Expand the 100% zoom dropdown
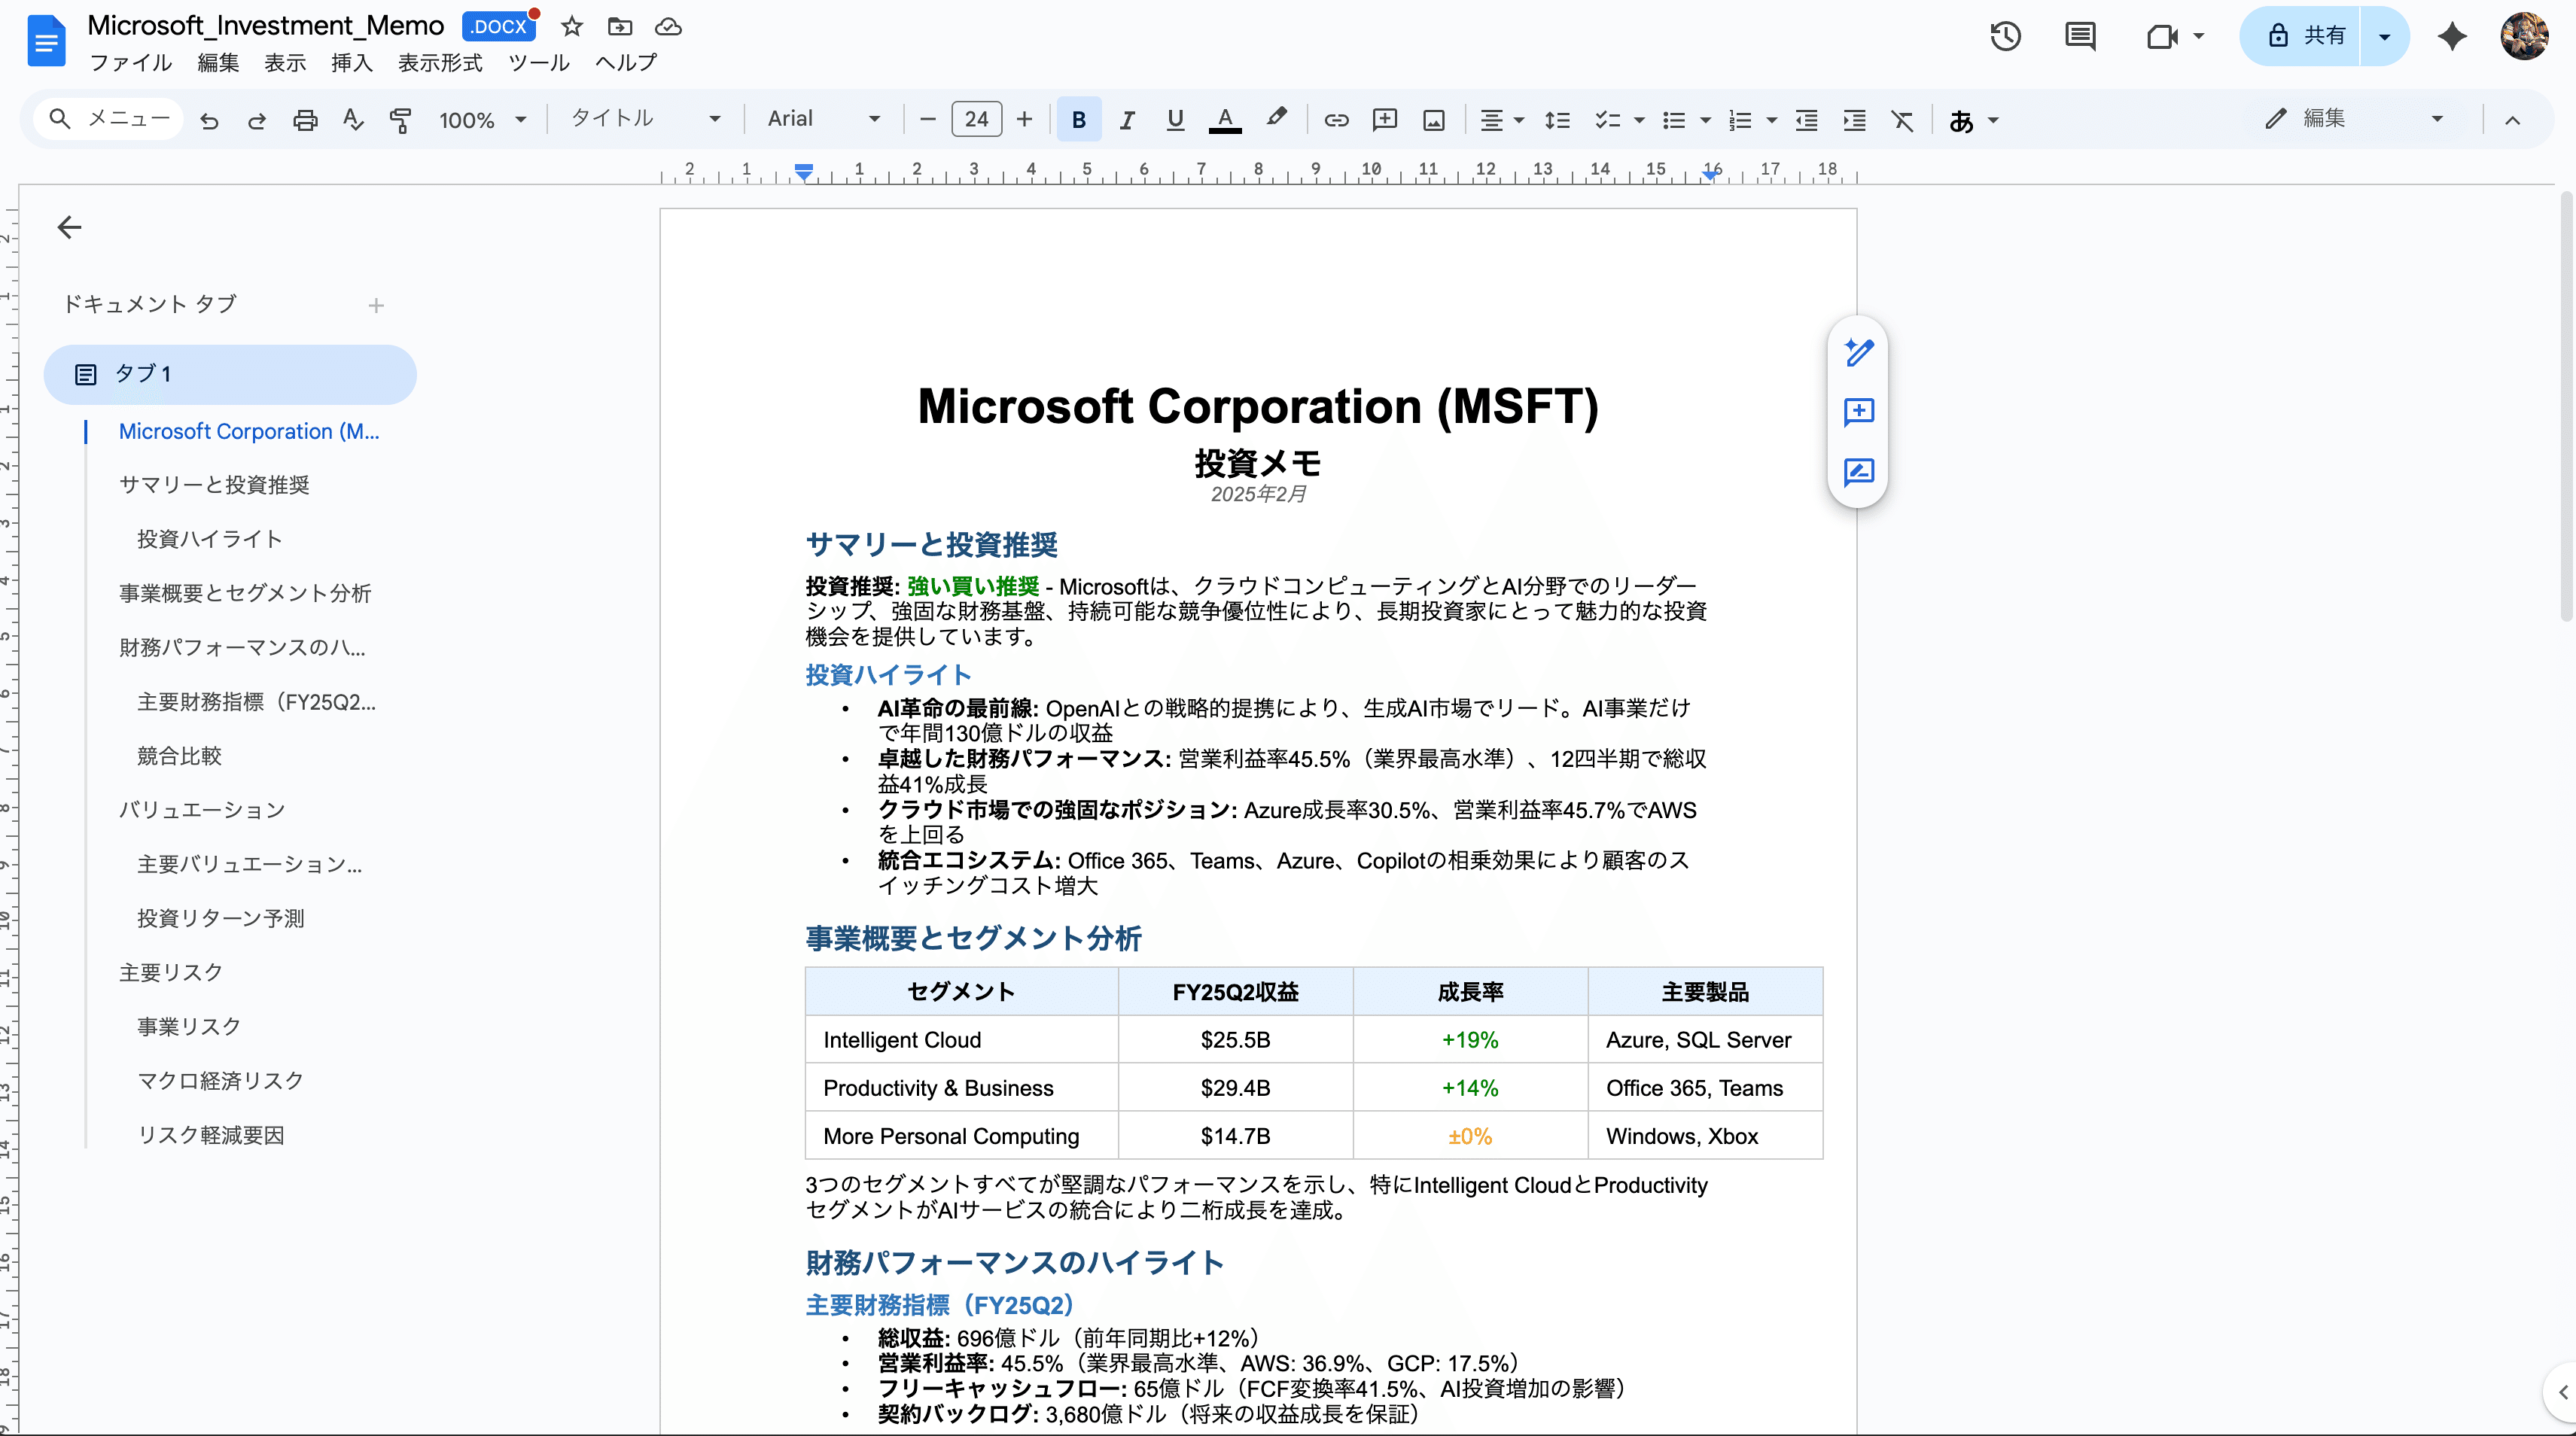Screen dimensions: 2576x1436 482,120
